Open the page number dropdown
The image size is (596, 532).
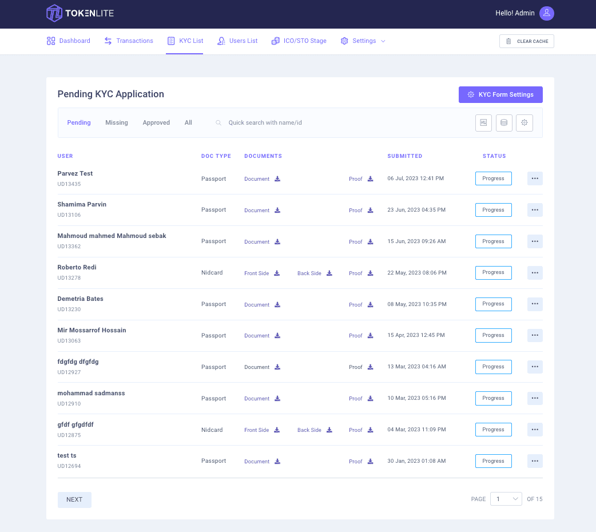click(x=506, y=499)
